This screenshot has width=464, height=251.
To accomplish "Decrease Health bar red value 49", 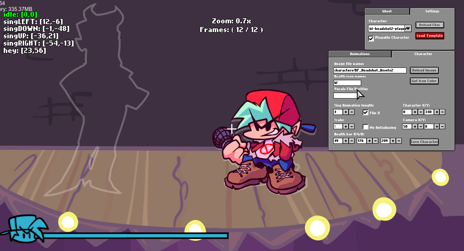I will click(x=351, y=141).
